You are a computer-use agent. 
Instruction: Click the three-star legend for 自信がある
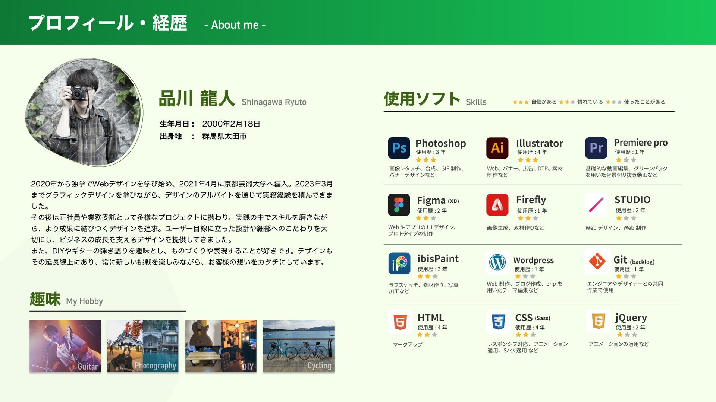[x=521, y=102]
